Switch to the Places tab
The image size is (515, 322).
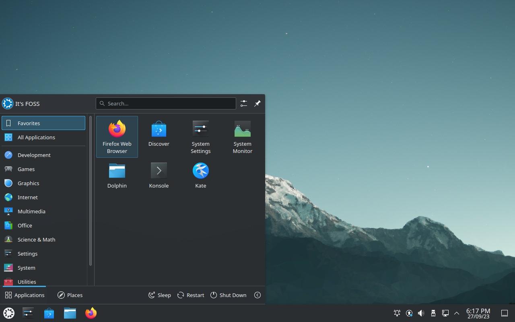[x=70, y=295]
